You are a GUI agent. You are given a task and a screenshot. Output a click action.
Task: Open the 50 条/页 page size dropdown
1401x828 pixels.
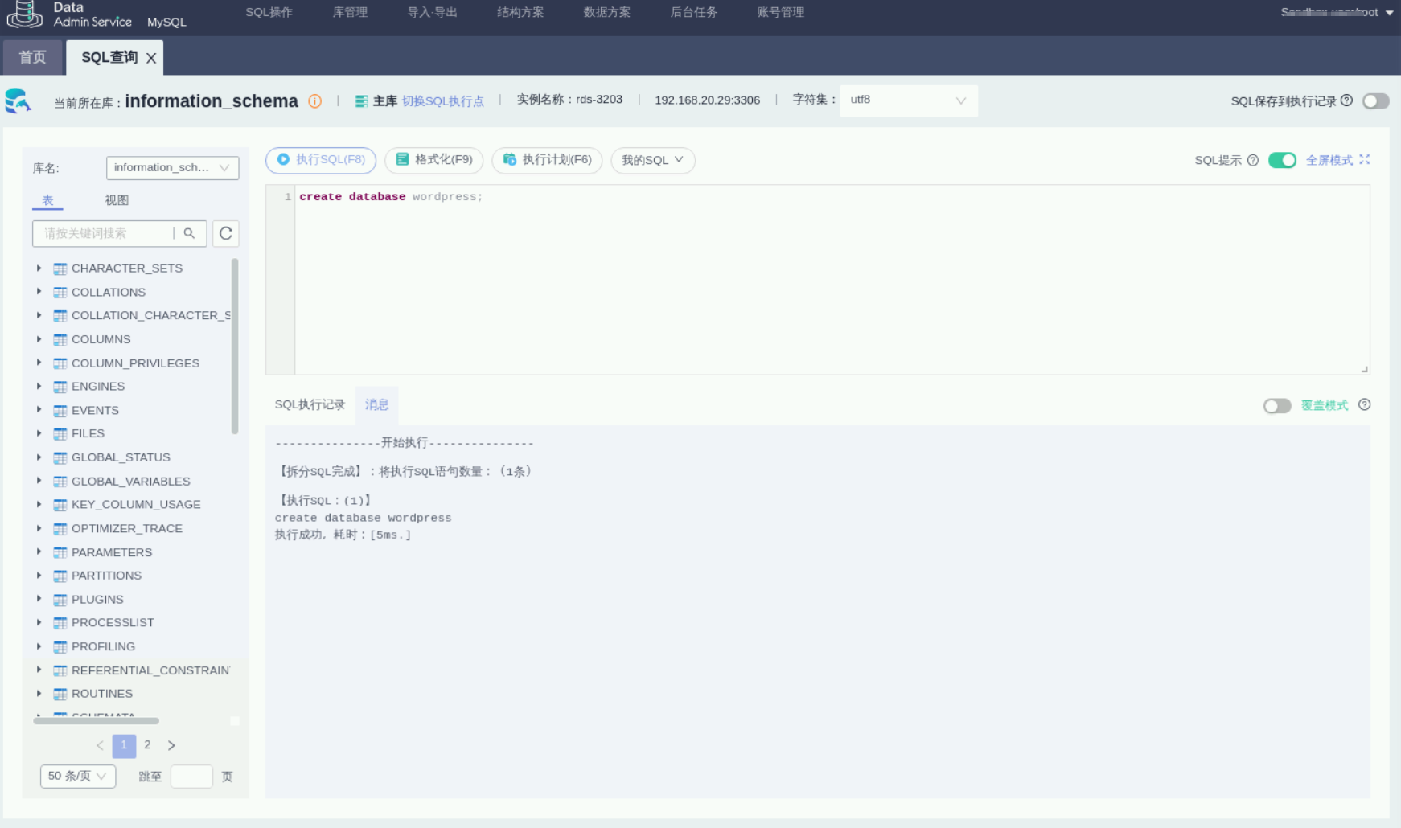(78, 776)
